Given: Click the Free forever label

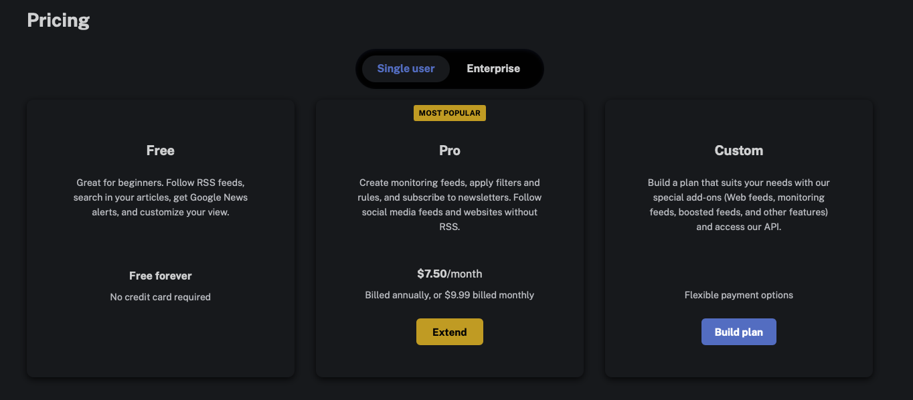Looking at the screenshot, I should [161, 276].
